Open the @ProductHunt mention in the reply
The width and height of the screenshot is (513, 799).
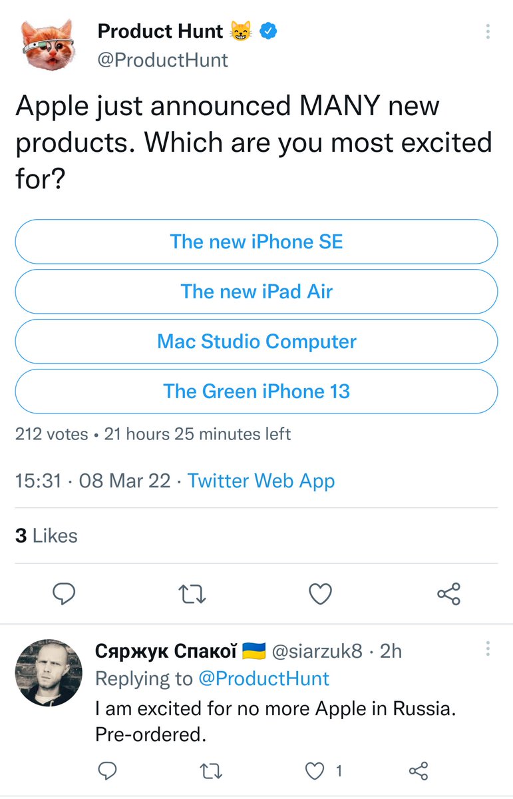(x=263, y=678)
